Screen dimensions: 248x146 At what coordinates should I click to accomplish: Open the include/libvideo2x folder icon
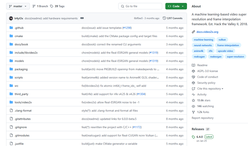(11, 53)
